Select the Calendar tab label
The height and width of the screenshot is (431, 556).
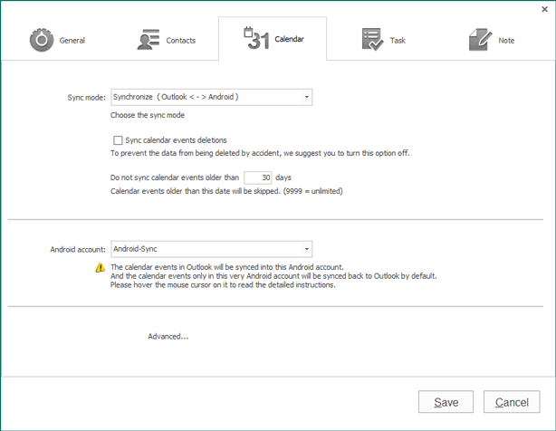coord(289,40)
